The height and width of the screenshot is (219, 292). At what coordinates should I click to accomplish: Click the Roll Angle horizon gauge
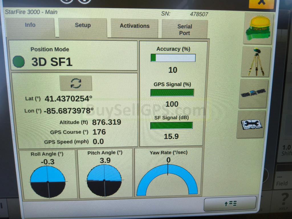pyautogui.click(x=48, y=182)
